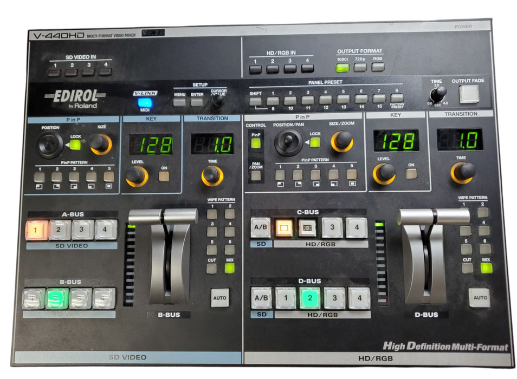Select SD CUT transition button
Viewport: 517px width, 379px height.
click(212, 269)
